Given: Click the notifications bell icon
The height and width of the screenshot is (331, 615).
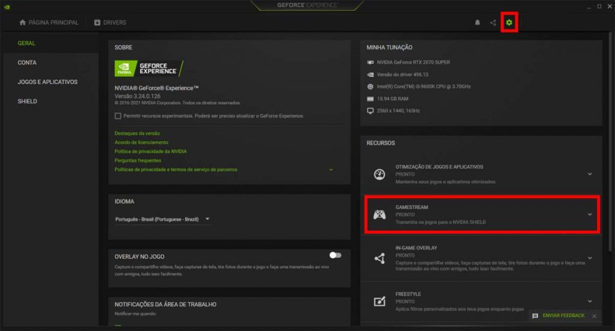Looking at the screenshot, I should pyautogui.click(x=477, y=23).
